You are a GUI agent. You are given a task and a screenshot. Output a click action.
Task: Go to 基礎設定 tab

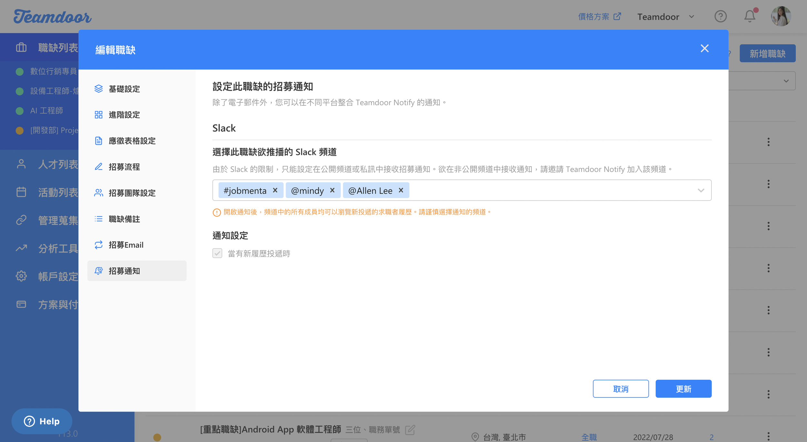124,89
